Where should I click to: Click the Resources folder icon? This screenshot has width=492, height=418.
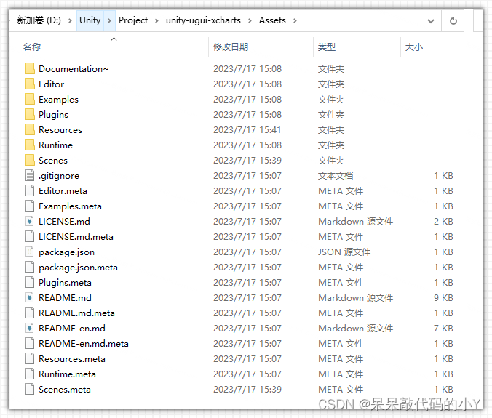coord(30,129)
